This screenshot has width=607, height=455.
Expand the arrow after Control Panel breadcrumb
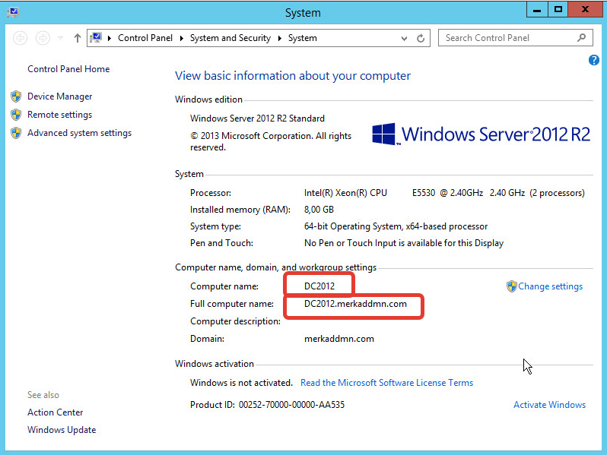coord(181,38)
